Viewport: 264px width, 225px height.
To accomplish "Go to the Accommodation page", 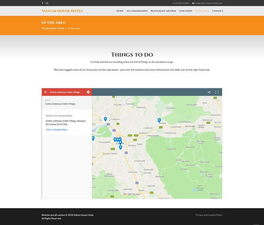I will (137, 11).
